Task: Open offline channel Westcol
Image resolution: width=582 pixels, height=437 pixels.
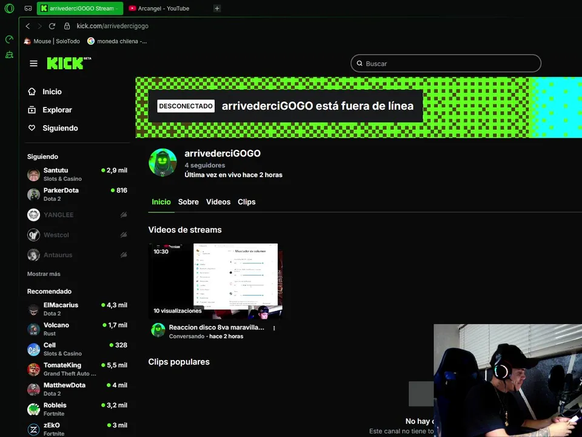Action: point(77,235)
